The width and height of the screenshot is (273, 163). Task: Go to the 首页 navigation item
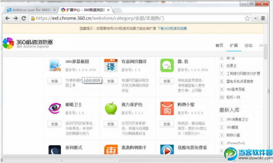tap(219, 45)
